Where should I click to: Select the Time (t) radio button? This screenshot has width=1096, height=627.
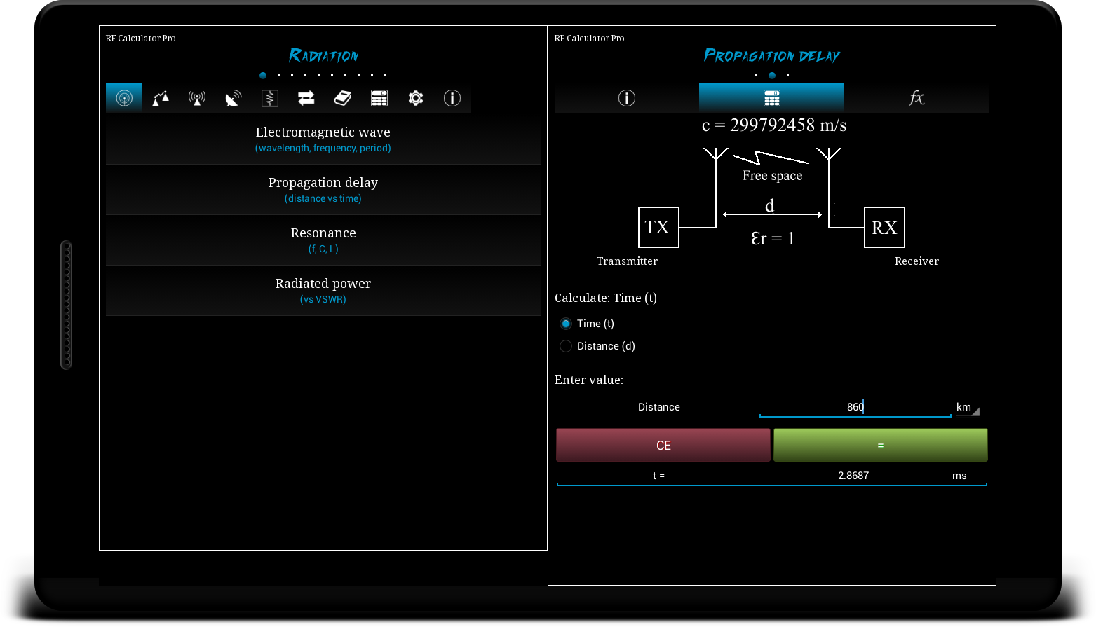[566, 324]
